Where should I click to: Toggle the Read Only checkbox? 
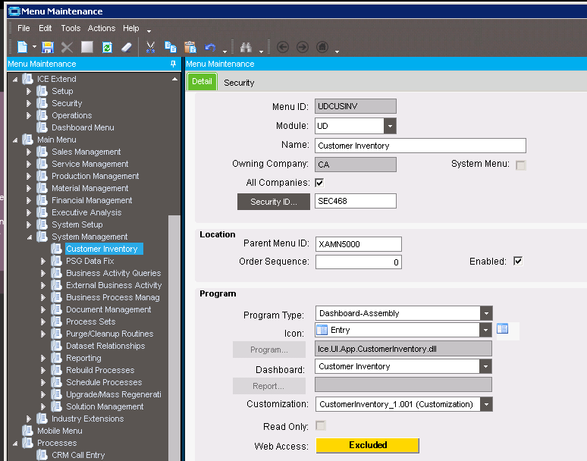click(x=319, y=427)
